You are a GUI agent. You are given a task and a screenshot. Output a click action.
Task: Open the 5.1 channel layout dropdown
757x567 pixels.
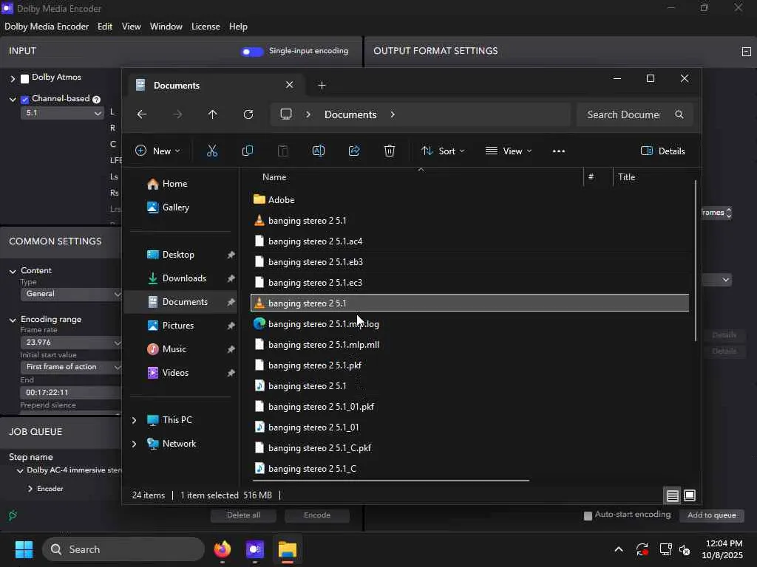pos(62,113)
